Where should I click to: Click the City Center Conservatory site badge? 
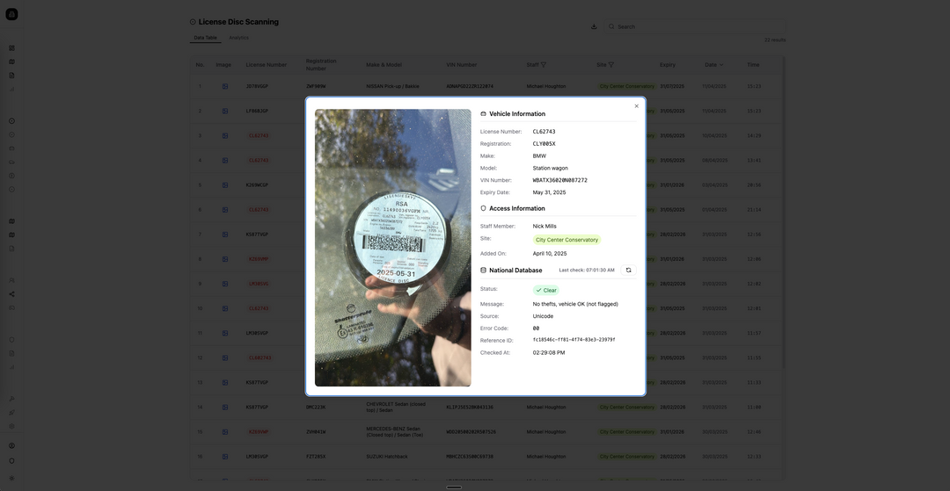coord(566,240)
